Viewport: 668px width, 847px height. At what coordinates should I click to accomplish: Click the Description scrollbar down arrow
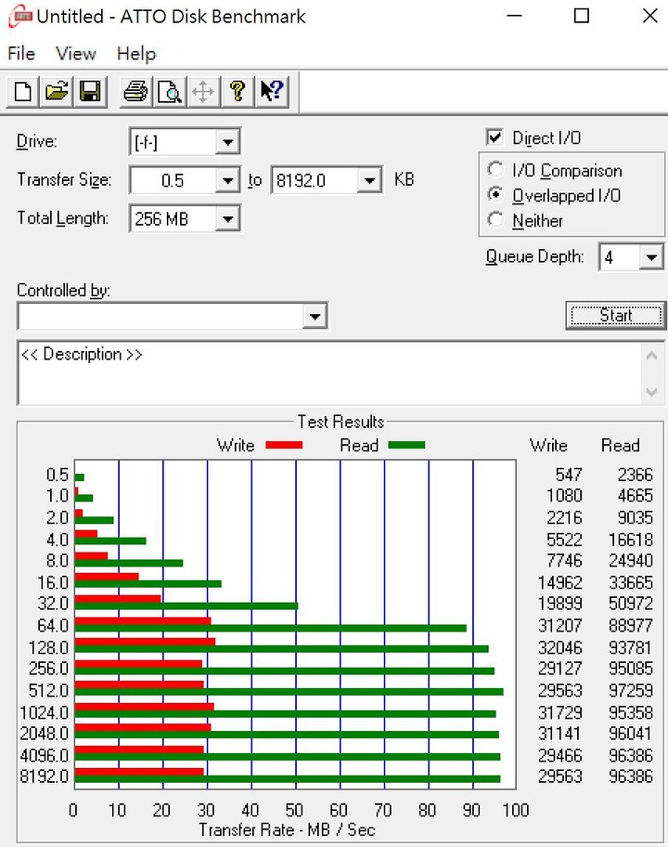tap(652, 392)
